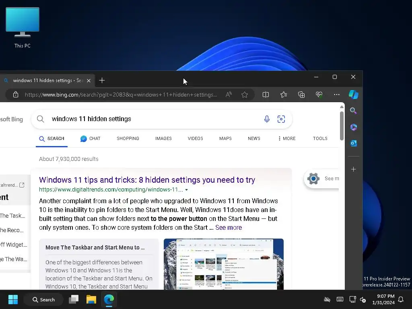Click the crossed-out cloud tray icon
The image size is (412, 309).
pyautogui.click(x=327, y=299)
